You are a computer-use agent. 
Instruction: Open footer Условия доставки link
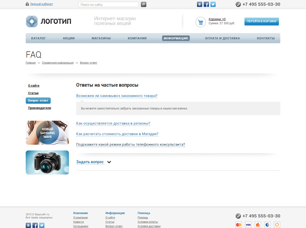click(149, 226)
